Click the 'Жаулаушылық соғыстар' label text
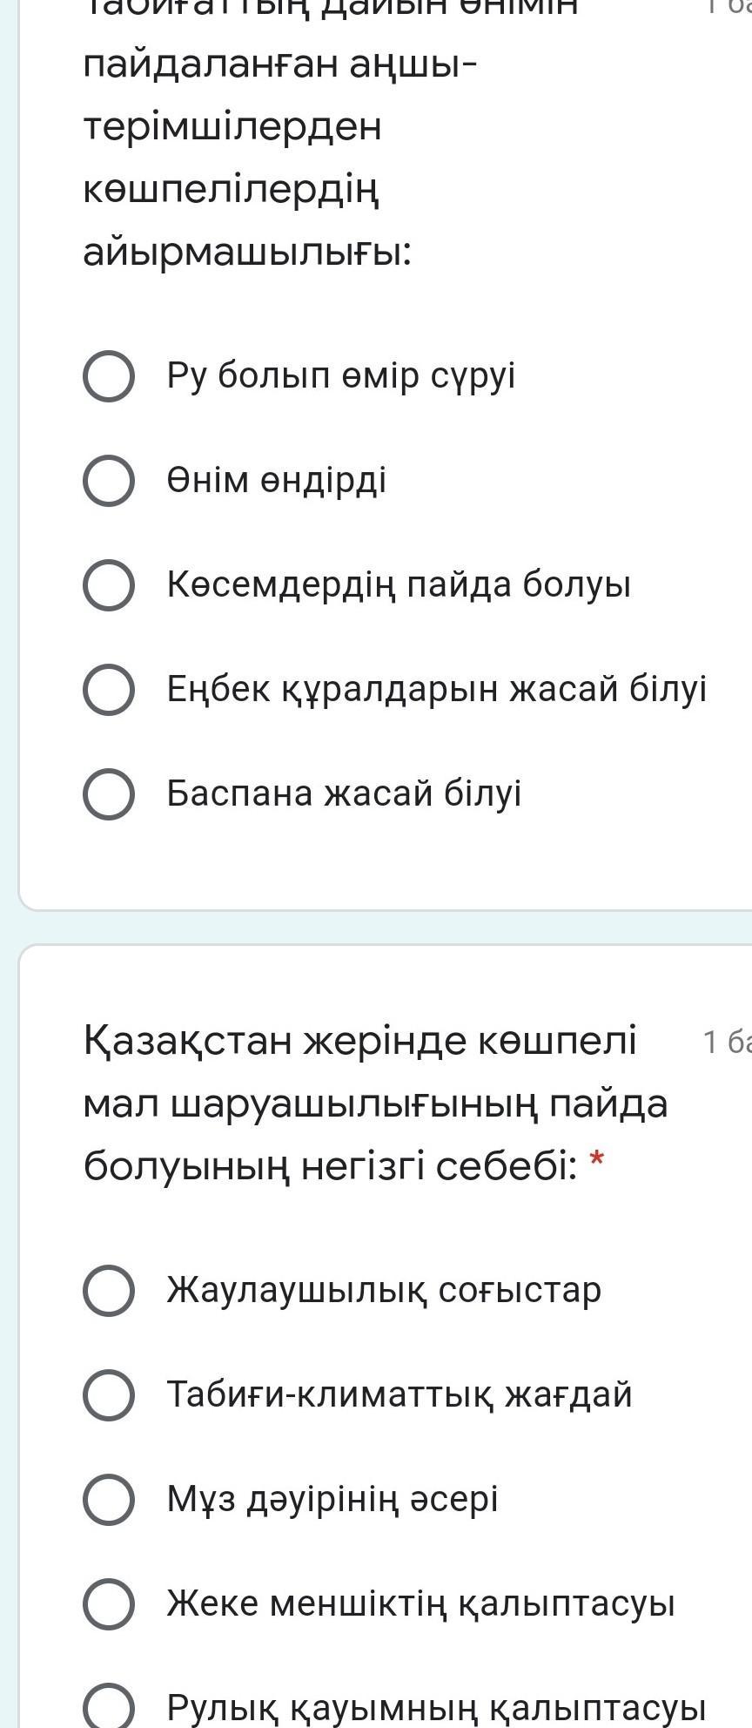Viewport: 752px width, 1728px height. 384,1290
